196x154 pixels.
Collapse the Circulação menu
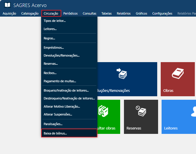click(x=51, y=13)
